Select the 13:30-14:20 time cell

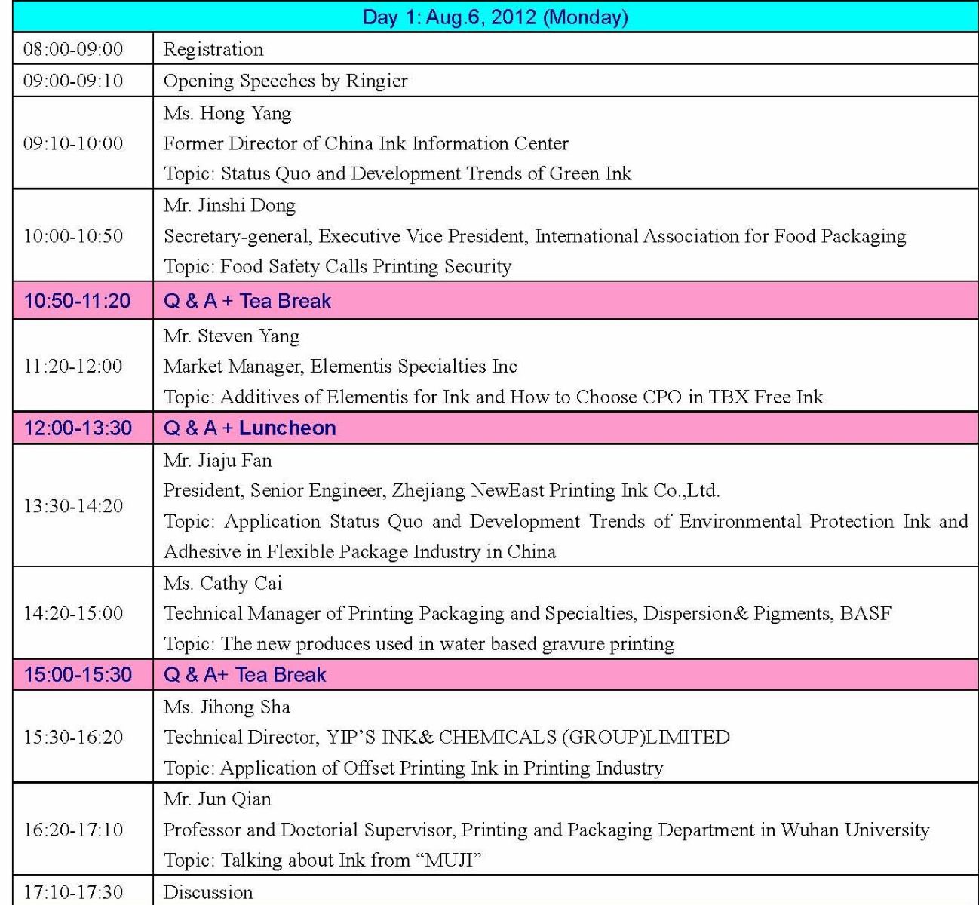(83, 505)
